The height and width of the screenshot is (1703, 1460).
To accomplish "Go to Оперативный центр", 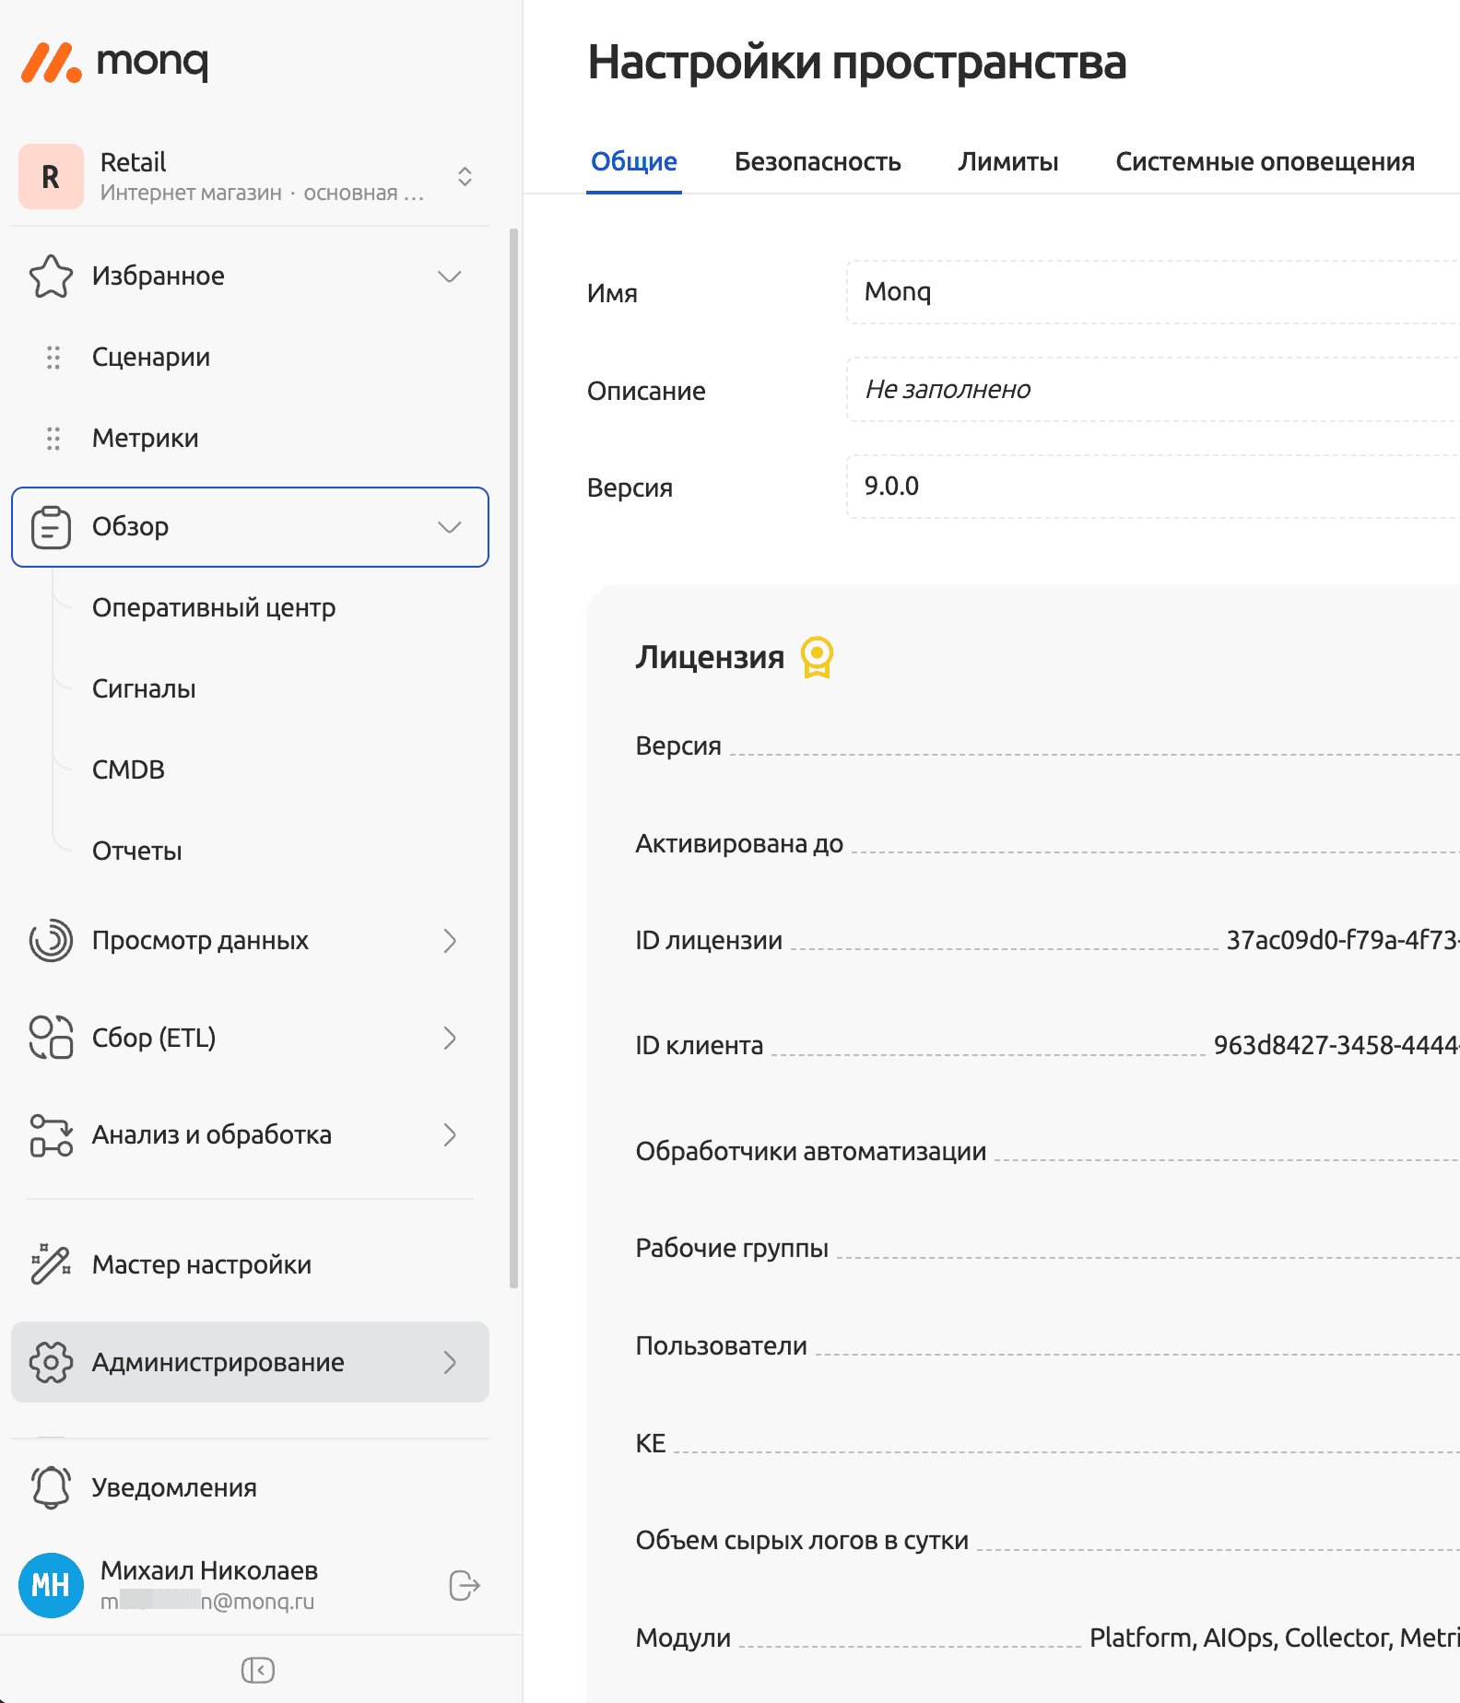I will tap(214, 608).
